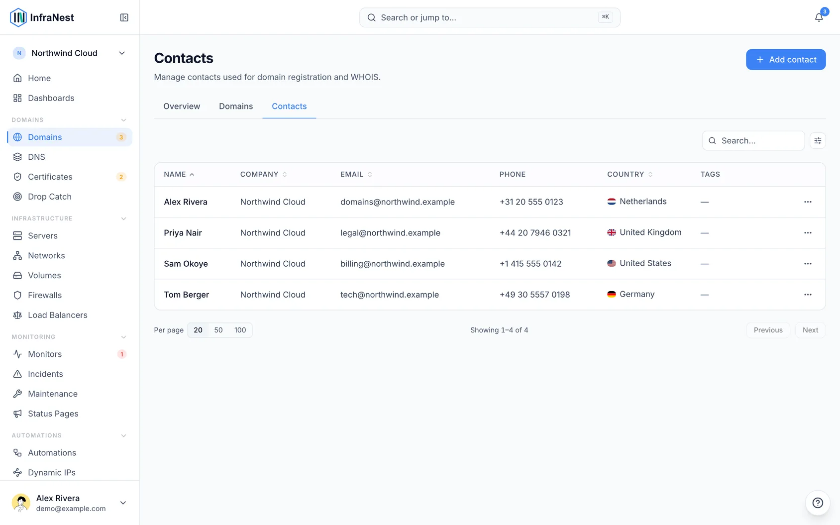Open Status Pages in the sidebar
Viewport: 840px width, 525px height.
(70, 414)
